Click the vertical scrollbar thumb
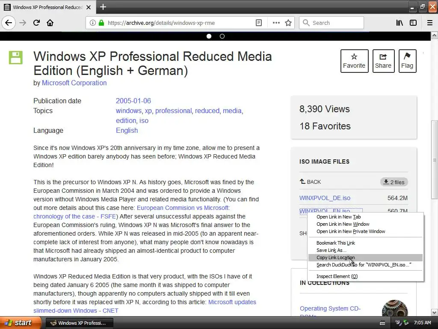 [434, 159]
